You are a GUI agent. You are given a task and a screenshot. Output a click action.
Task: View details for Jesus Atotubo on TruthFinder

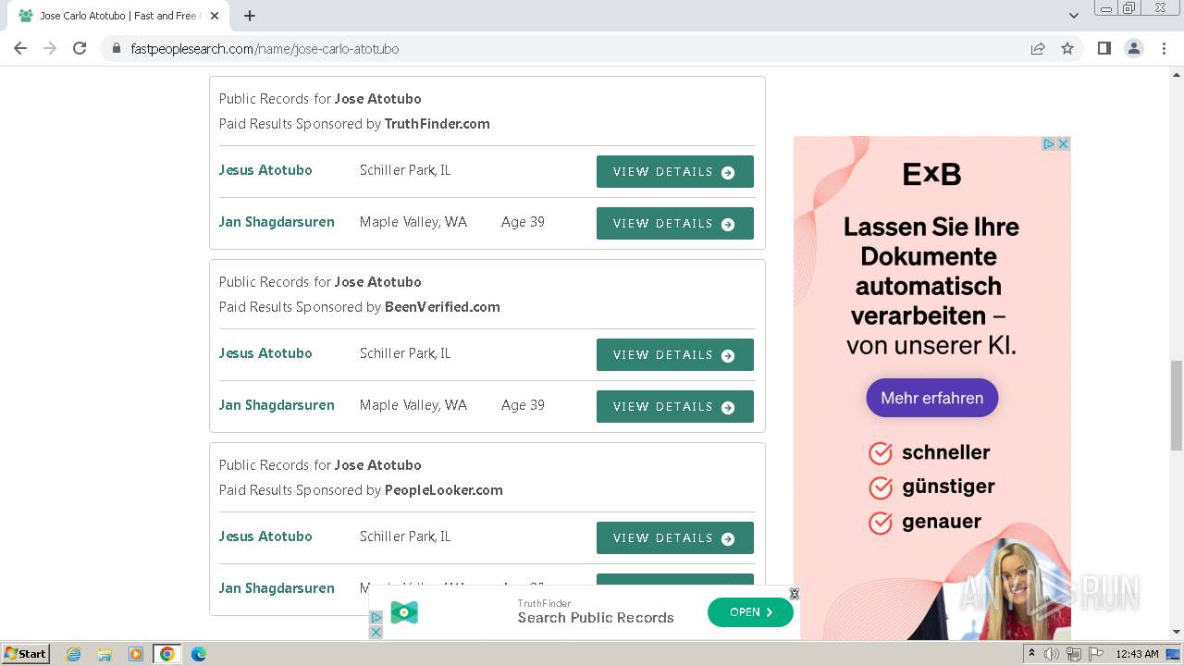coord(675,172)
